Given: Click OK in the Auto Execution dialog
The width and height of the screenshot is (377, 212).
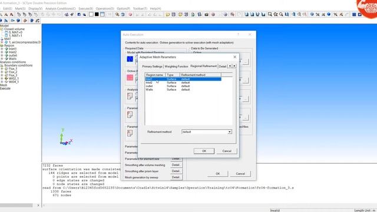Looking at the screenshot, I should 217,174.
